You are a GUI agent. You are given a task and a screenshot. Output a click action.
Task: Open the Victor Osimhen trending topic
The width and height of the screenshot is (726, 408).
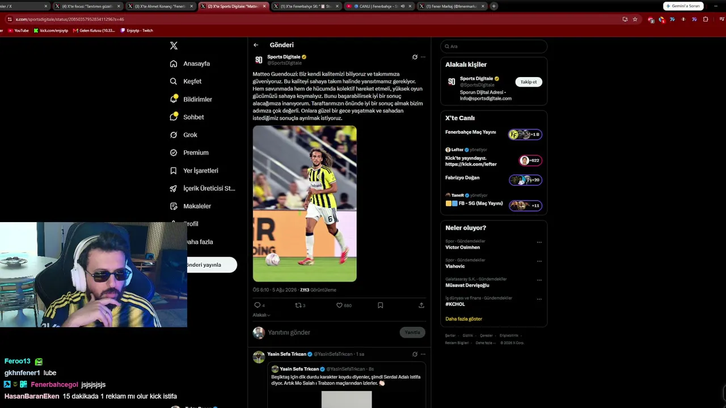462,248
